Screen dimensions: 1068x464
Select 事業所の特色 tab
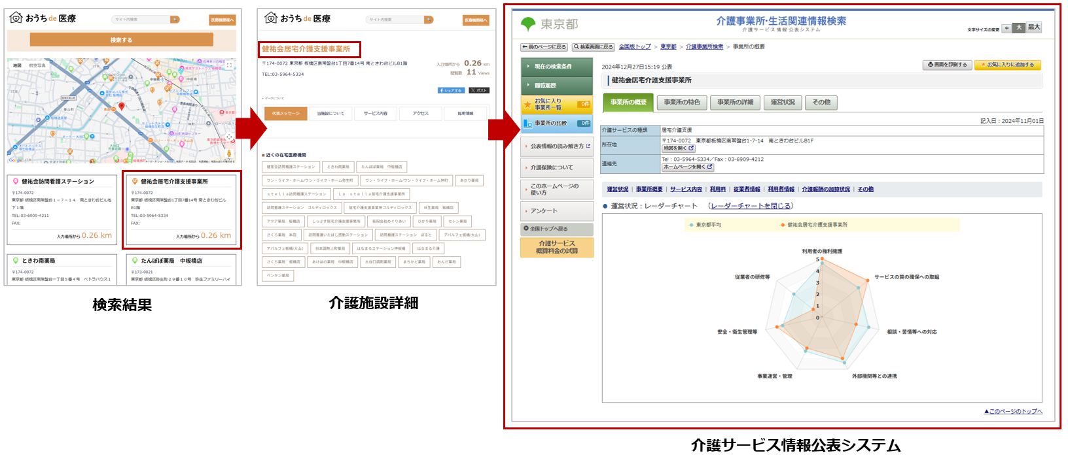(682, 103)
